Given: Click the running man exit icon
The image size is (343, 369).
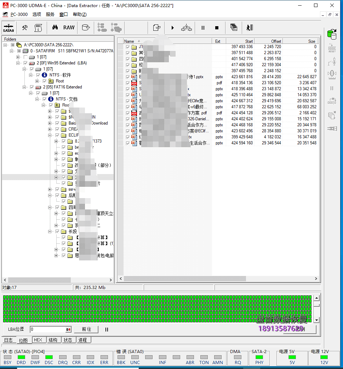Looking at the screenshot, I should [250, 28].
